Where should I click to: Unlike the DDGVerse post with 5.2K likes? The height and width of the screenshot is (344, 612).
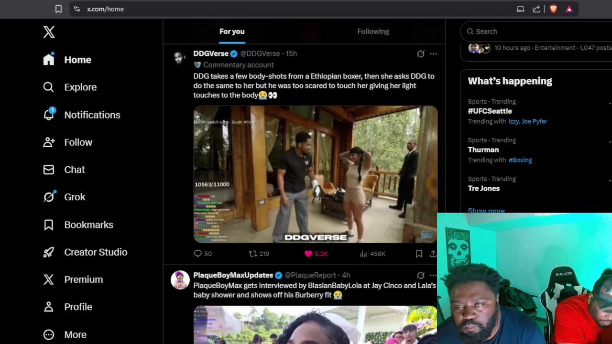pyautogui.click(x=316, y=254)
